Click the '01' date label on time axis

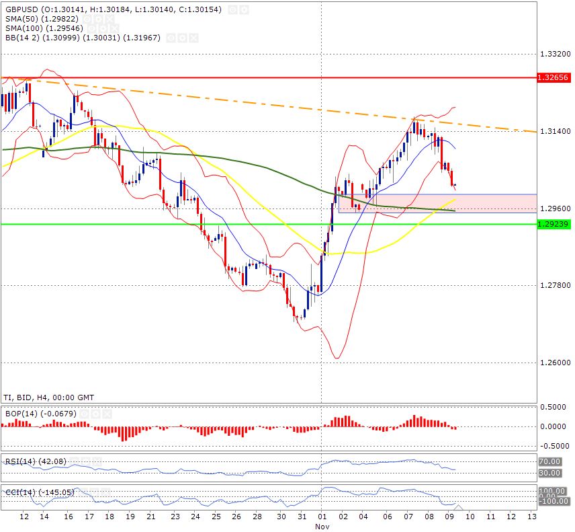(321, 517)
